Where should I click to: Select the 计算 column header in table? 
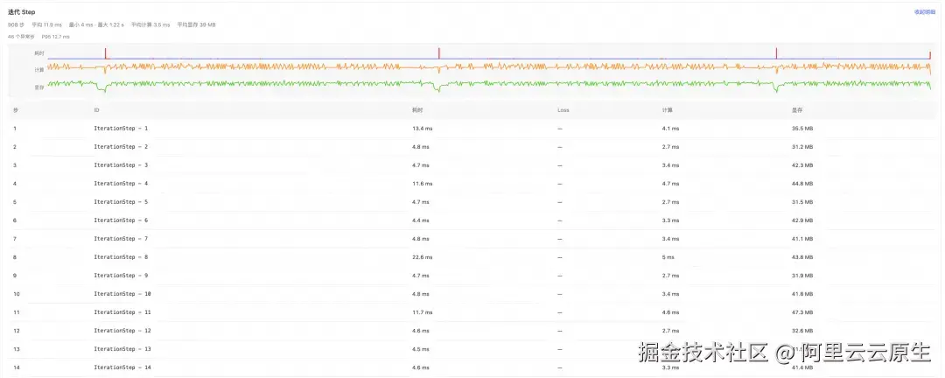(667, 110)
